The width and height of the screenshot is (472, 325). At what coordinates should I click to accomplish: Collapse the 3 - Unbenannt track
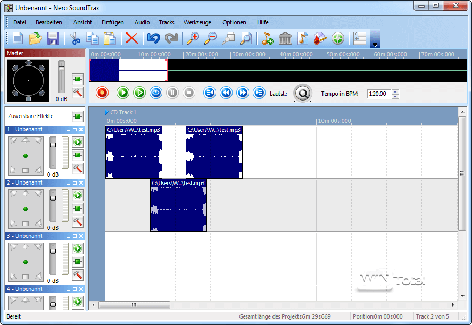coord(68,236)
